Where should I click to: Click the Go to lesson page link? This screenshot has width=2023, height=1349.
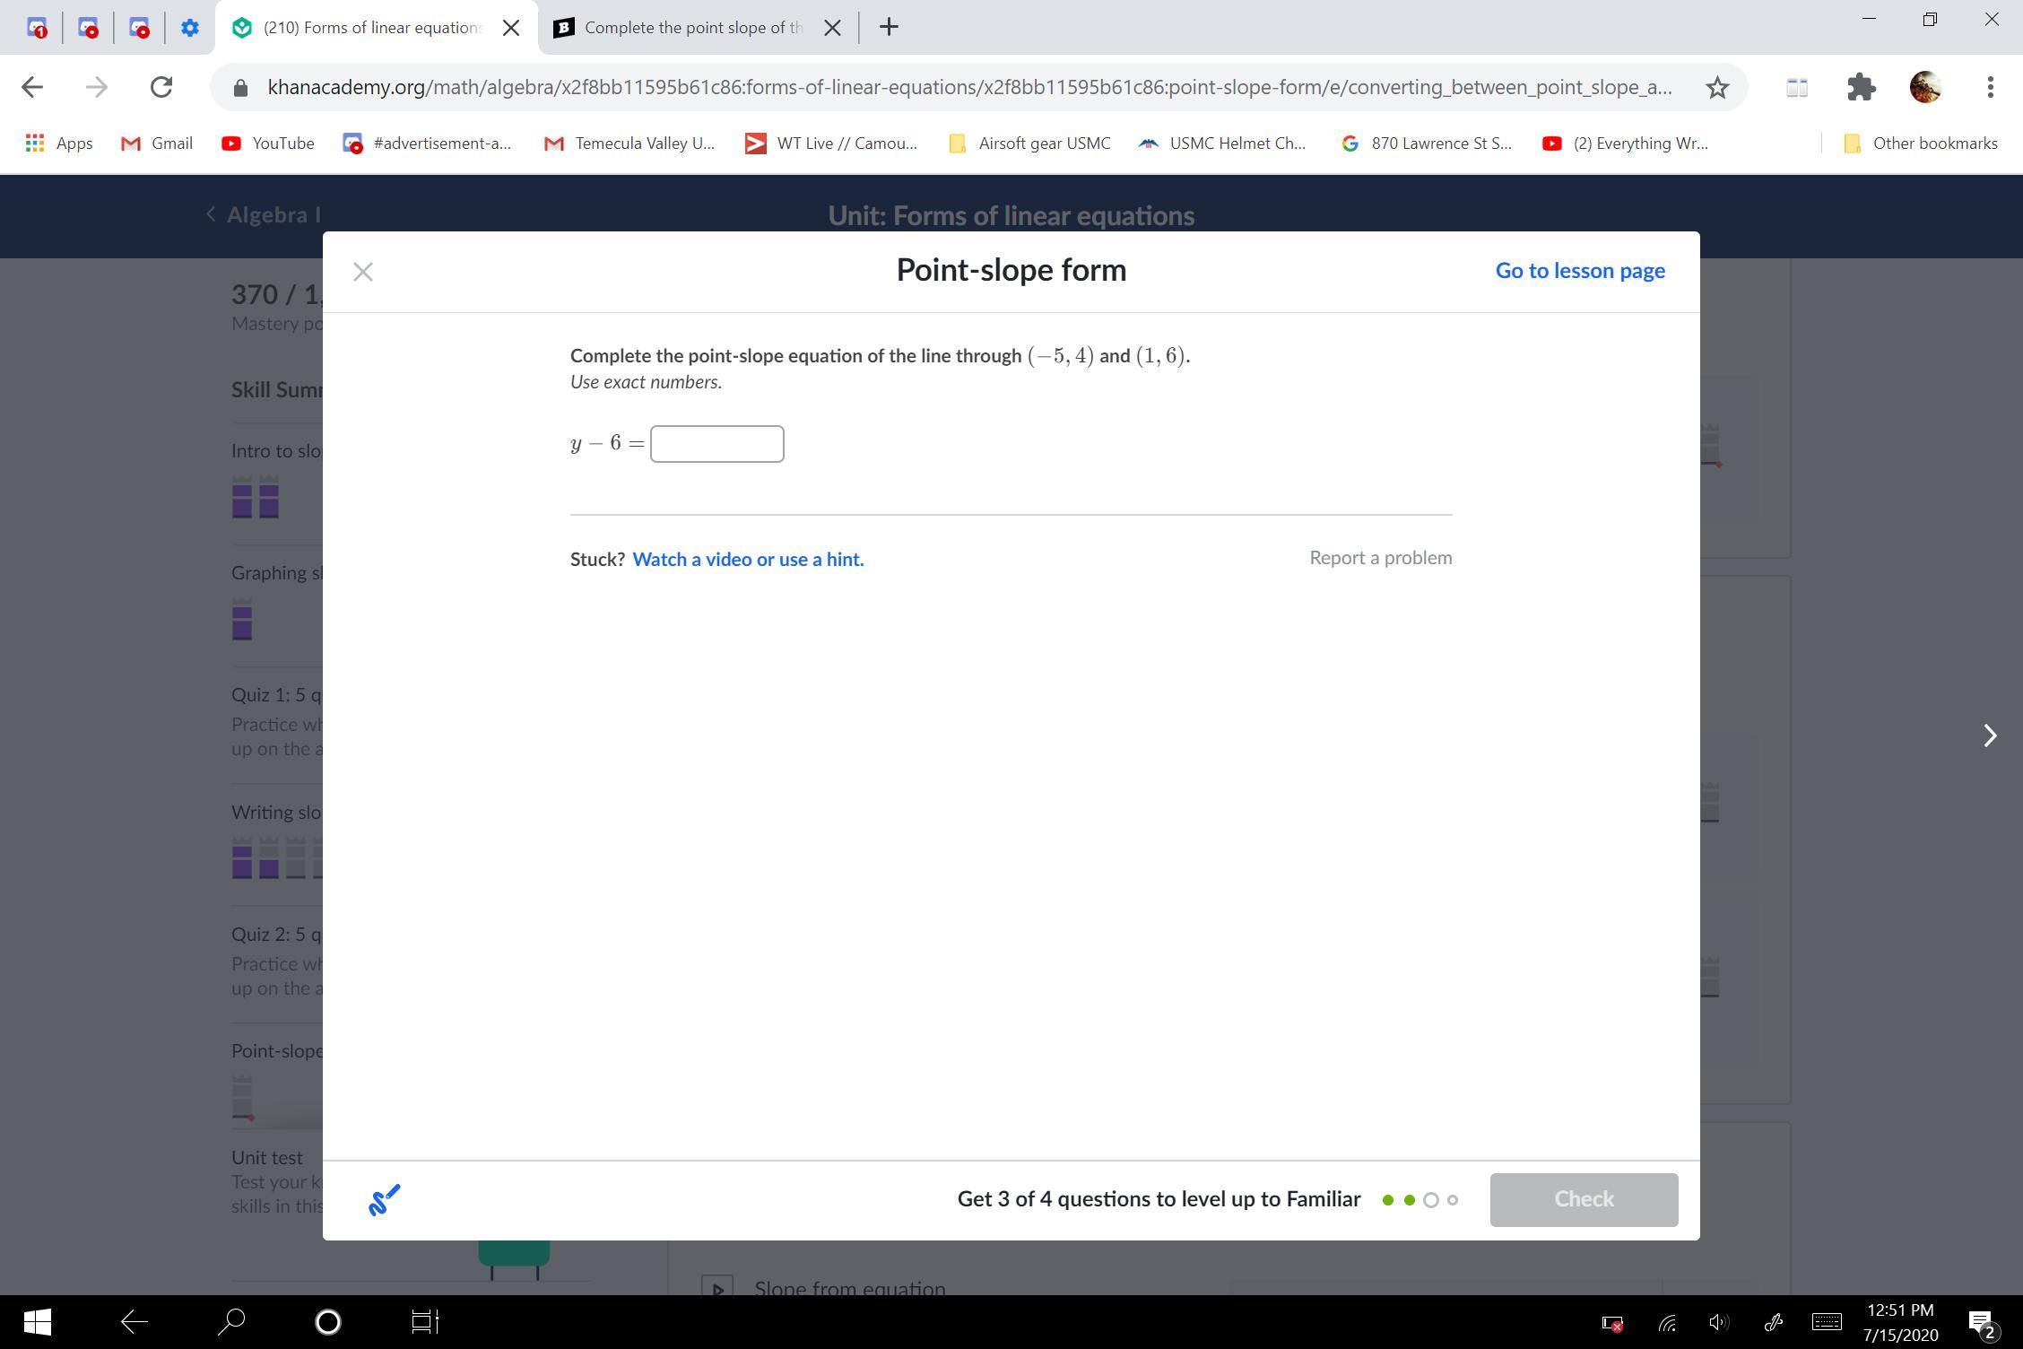pos(1579,271)
